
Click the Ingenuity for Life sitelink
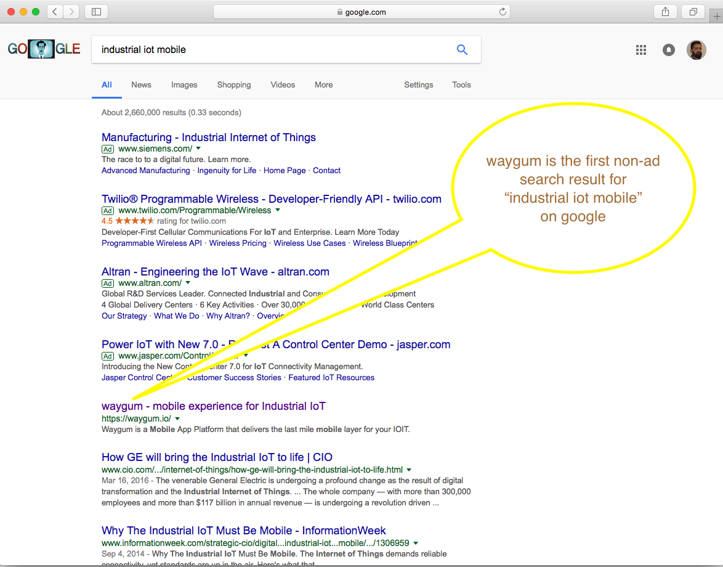tap(227, 171)
